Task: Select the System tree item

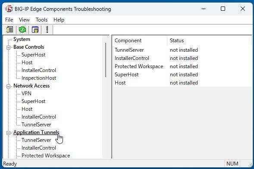Action: [22, 39]
